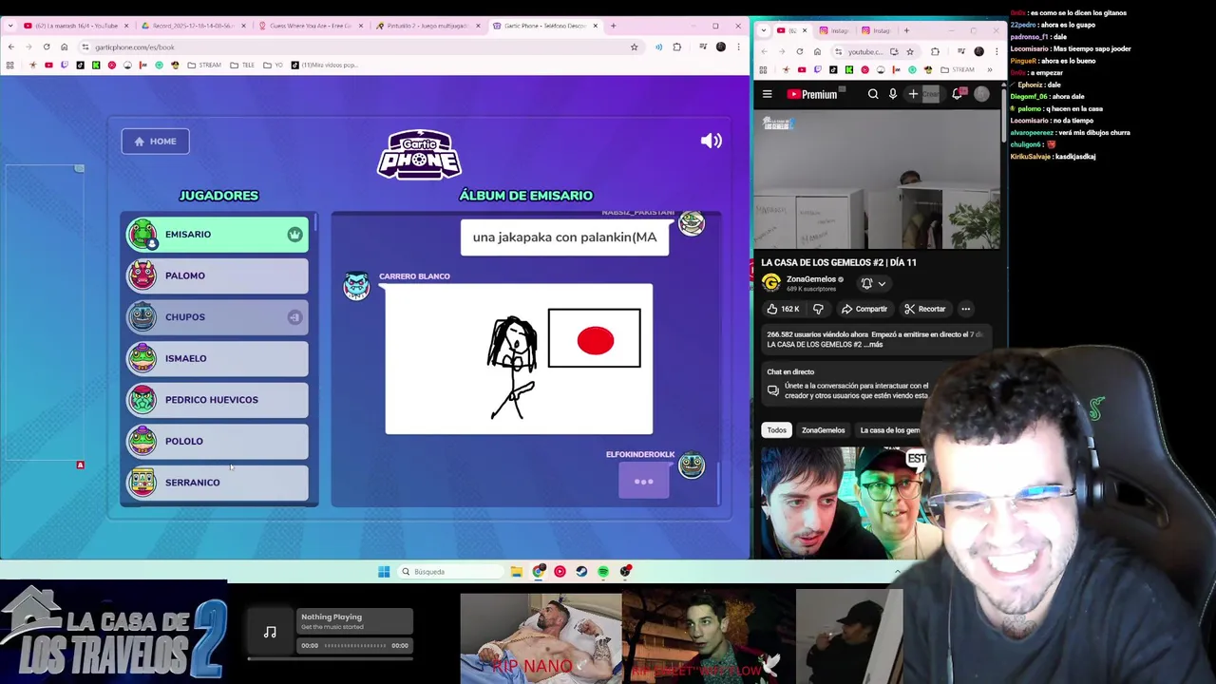Open the '(11)Mira videos pop...' TikTok bookmark
This screenshot has height=684, width=1216.
324,66
